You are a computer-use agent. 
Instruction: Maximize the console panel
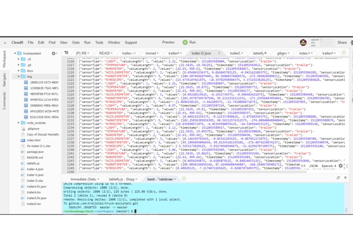[338, 178]
